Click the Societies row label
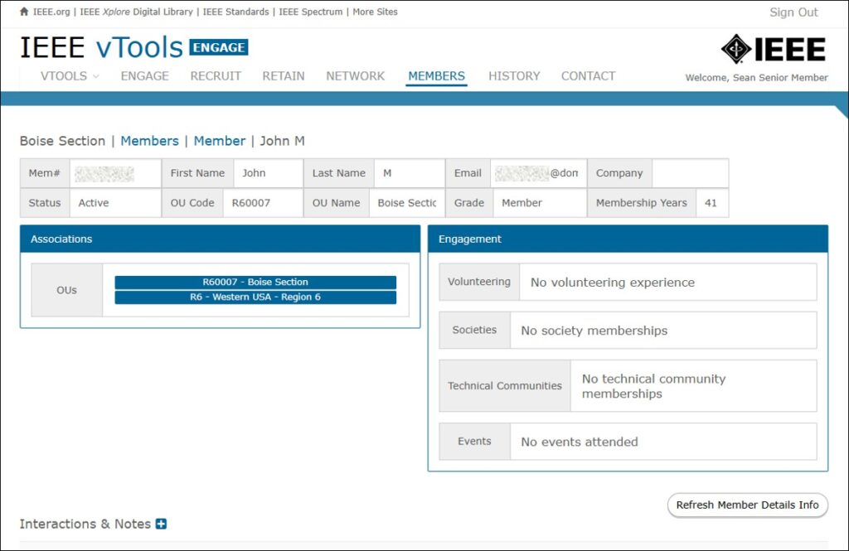849x551 pixels. click(474, 330)
